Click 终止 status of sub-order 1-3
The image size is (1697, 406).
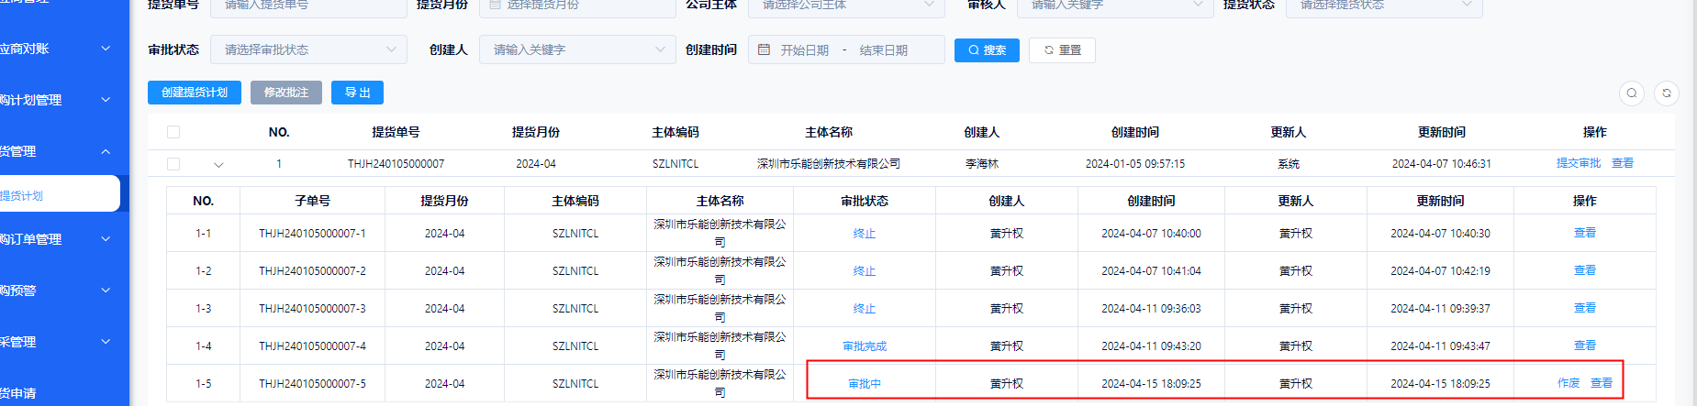click(865, 309)
